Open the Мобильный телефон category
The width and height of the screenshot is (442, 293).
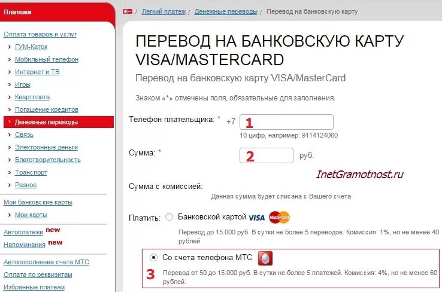coord(47,59)
